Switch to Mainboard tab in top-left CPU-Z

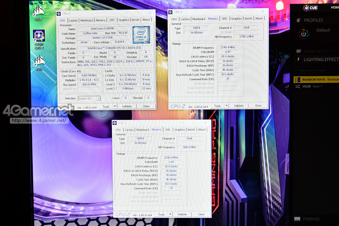(86, 20)
